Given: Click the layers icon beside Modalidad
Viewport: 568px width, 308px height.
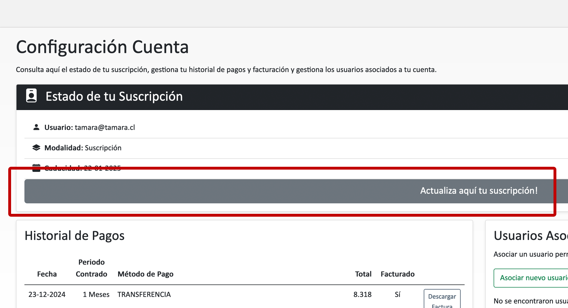Looking at the screenshot, I should point(36,148).
